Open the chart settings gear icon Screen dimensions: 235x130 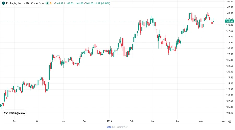(230, 121)
